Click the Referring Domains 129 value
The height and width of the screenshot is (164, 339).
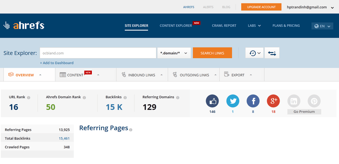click(x=149, y=107)
